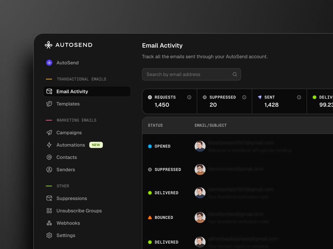Click the Settings gear icon
This screenshot has height=249, width=333.
[x=49, y=235]
